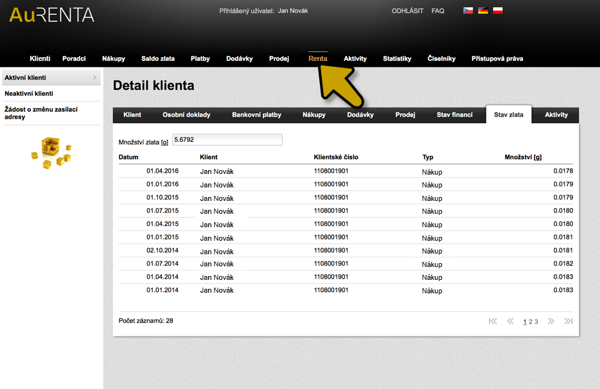Switch language using the Polish flag icon
The height and width of the screenshot is (389, 600).
[497, 11]
